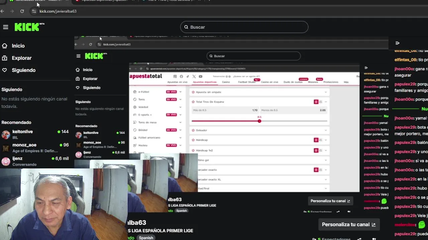
Task: Toggle grid view on Marcador exacto row
Action: tap(316, 170)
